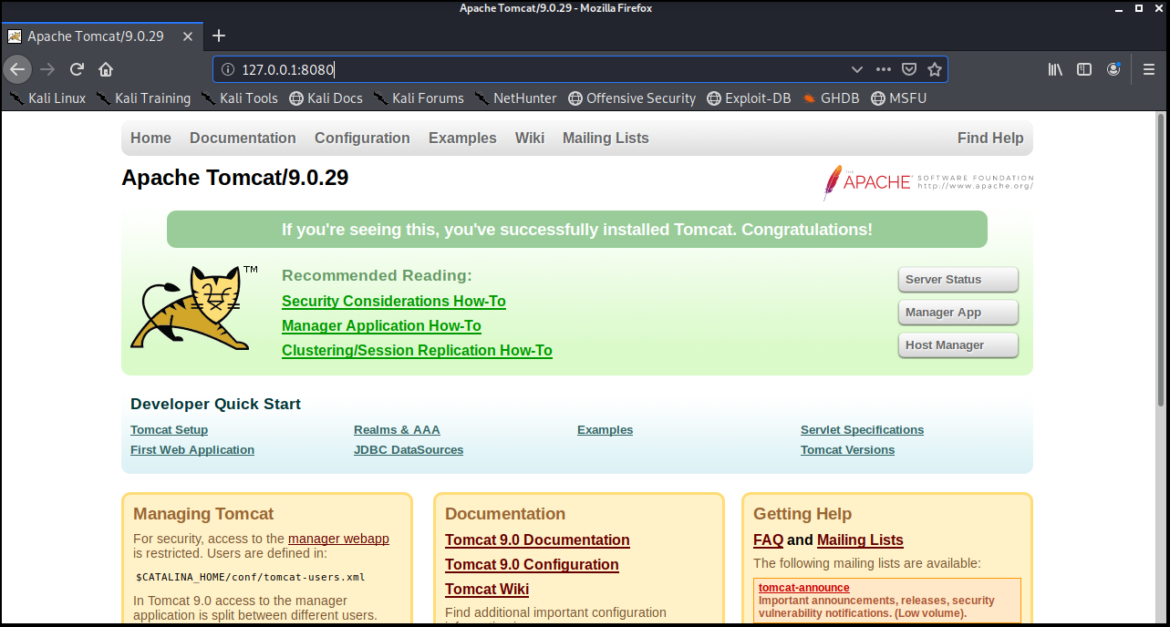Click the Apache Tomcat/9.0.29 page heading
This screenshot has height=627, width=1170.
(x=234, y=178)
